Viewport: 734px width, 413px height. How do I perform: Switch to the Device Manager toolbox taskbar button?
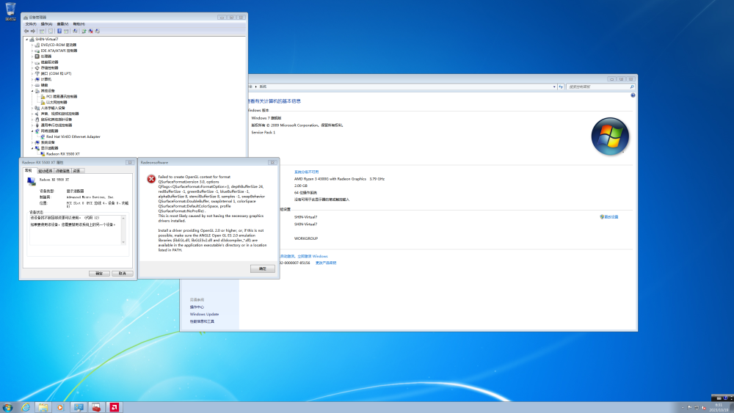[x=96, y=407]
